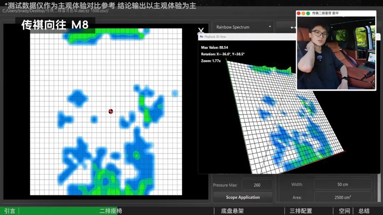Click the Width: label
383x215 pixels.
pos(297,185)
